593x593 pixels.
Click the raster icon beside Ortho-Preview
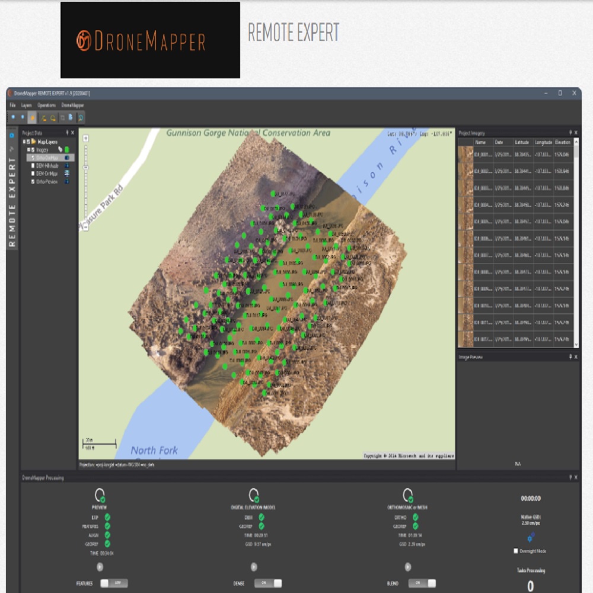(x=67, y=181)
